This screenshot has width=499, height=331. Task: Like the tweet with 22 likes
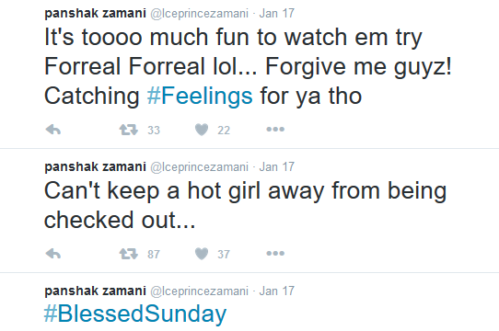(202, 130)
